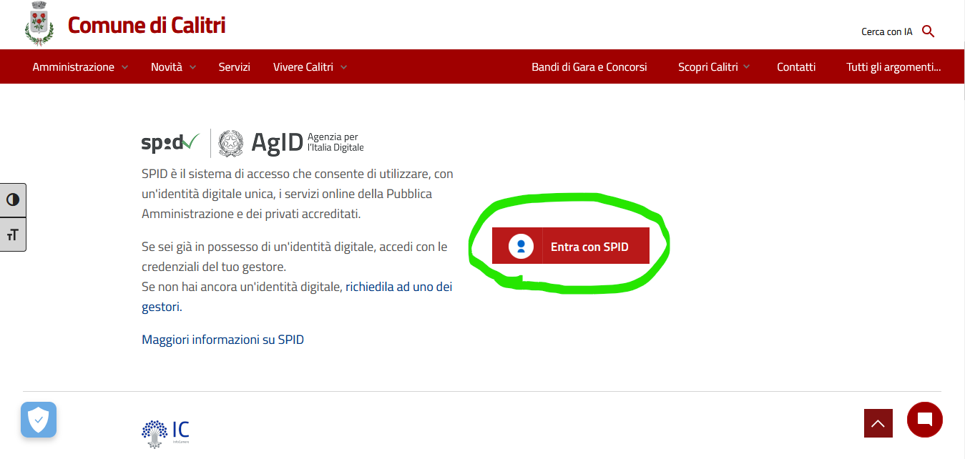
Task: Toggle the high contrast mode button
Action: [x=13, y=199]
